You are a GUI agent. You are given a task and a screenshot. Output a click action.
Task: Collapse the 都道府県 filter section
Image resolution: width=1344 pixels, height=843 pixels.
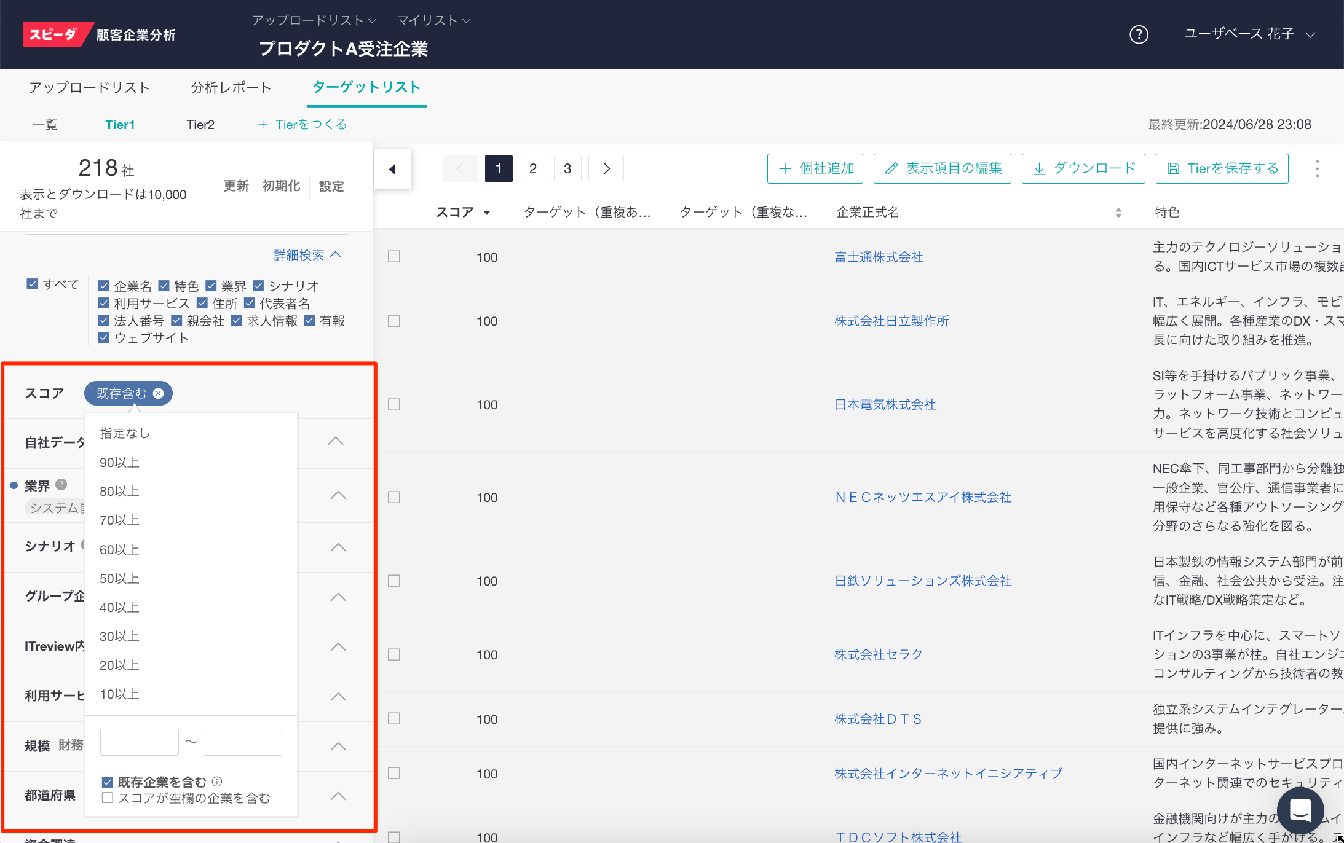pos(338,796)
